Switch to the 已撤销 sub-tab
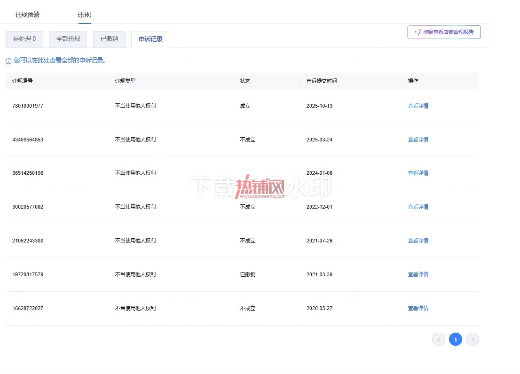Screen dimensions: 520x374 click(109, 39)
